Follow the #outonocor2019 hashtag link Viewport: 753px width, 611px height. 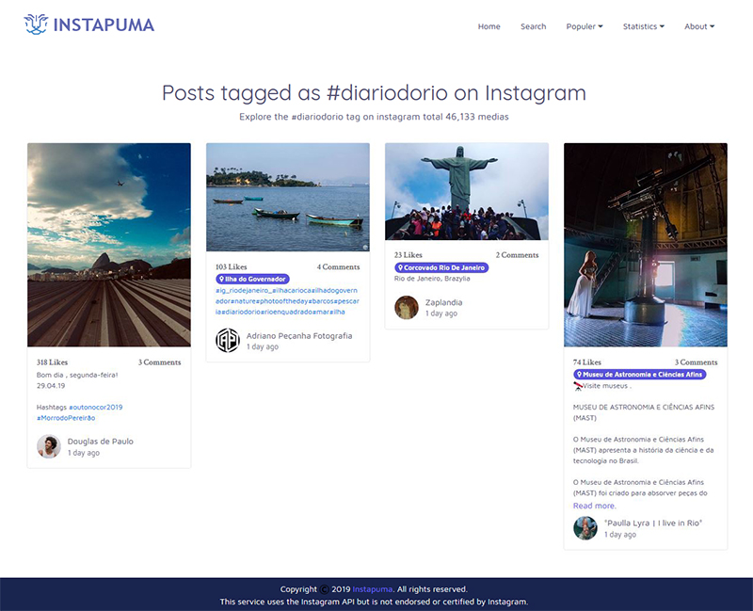(x=95, y=407)
